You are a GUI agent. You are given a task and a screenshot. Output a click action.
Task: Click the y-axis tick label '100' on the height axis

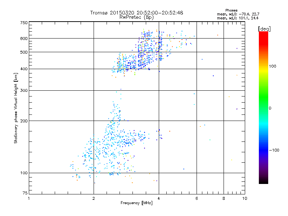tap(24, 173)
